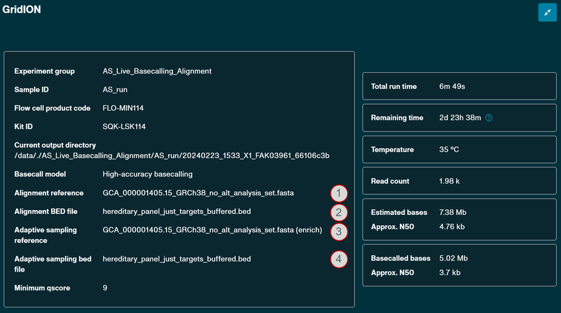Select flow cell code FLO-MIN114
Screen dimensions: 561x313
123,108
